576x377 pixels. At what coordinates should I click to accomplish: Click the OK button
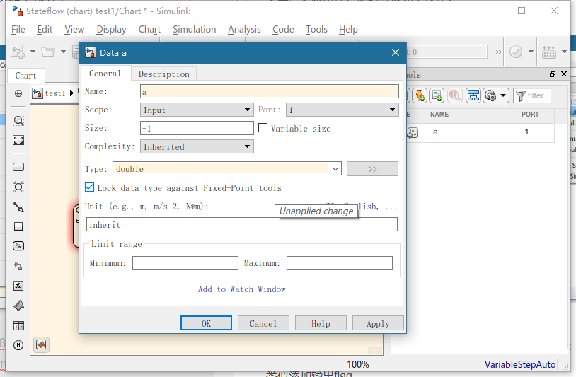[206, 323]
